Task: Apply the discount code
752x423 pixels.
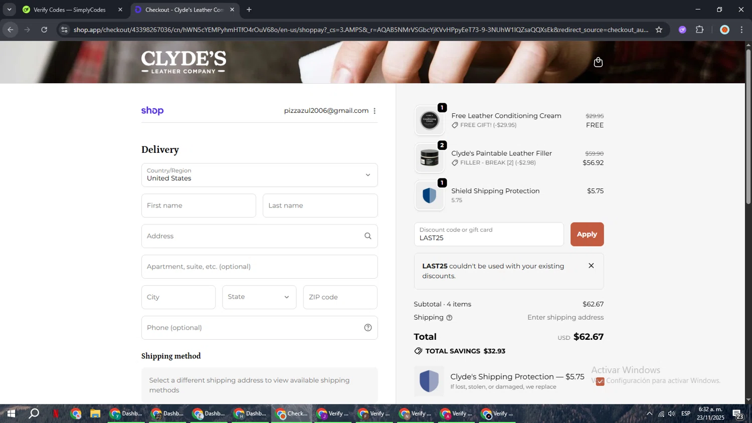Action: tap(587, 234)
